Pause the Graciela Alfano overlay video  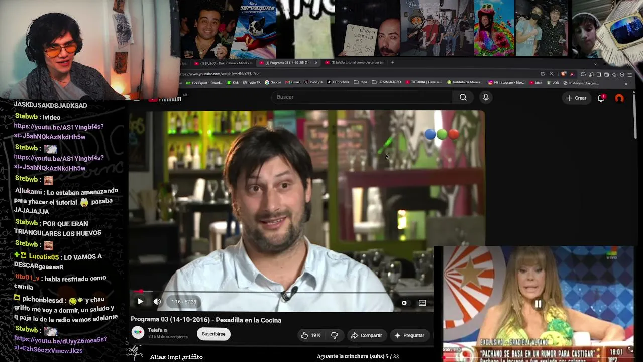[x=538, y=304]
